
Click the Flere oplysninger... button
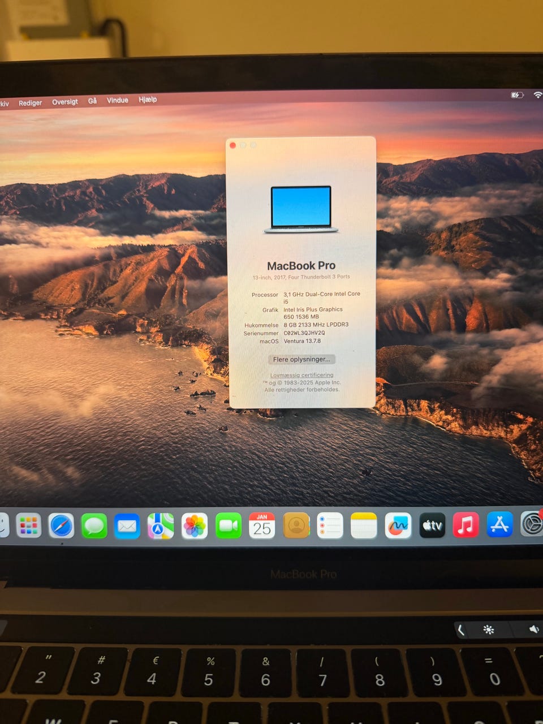point(301,359)
